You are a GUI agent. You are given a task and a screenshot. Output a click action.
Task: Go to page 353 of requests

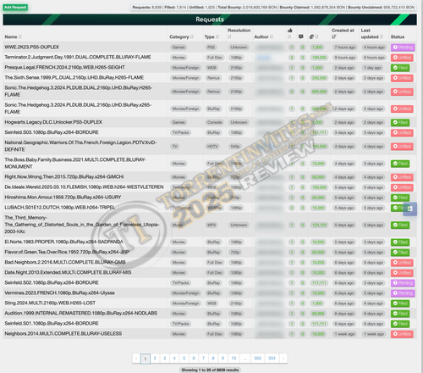pos(257,359)
